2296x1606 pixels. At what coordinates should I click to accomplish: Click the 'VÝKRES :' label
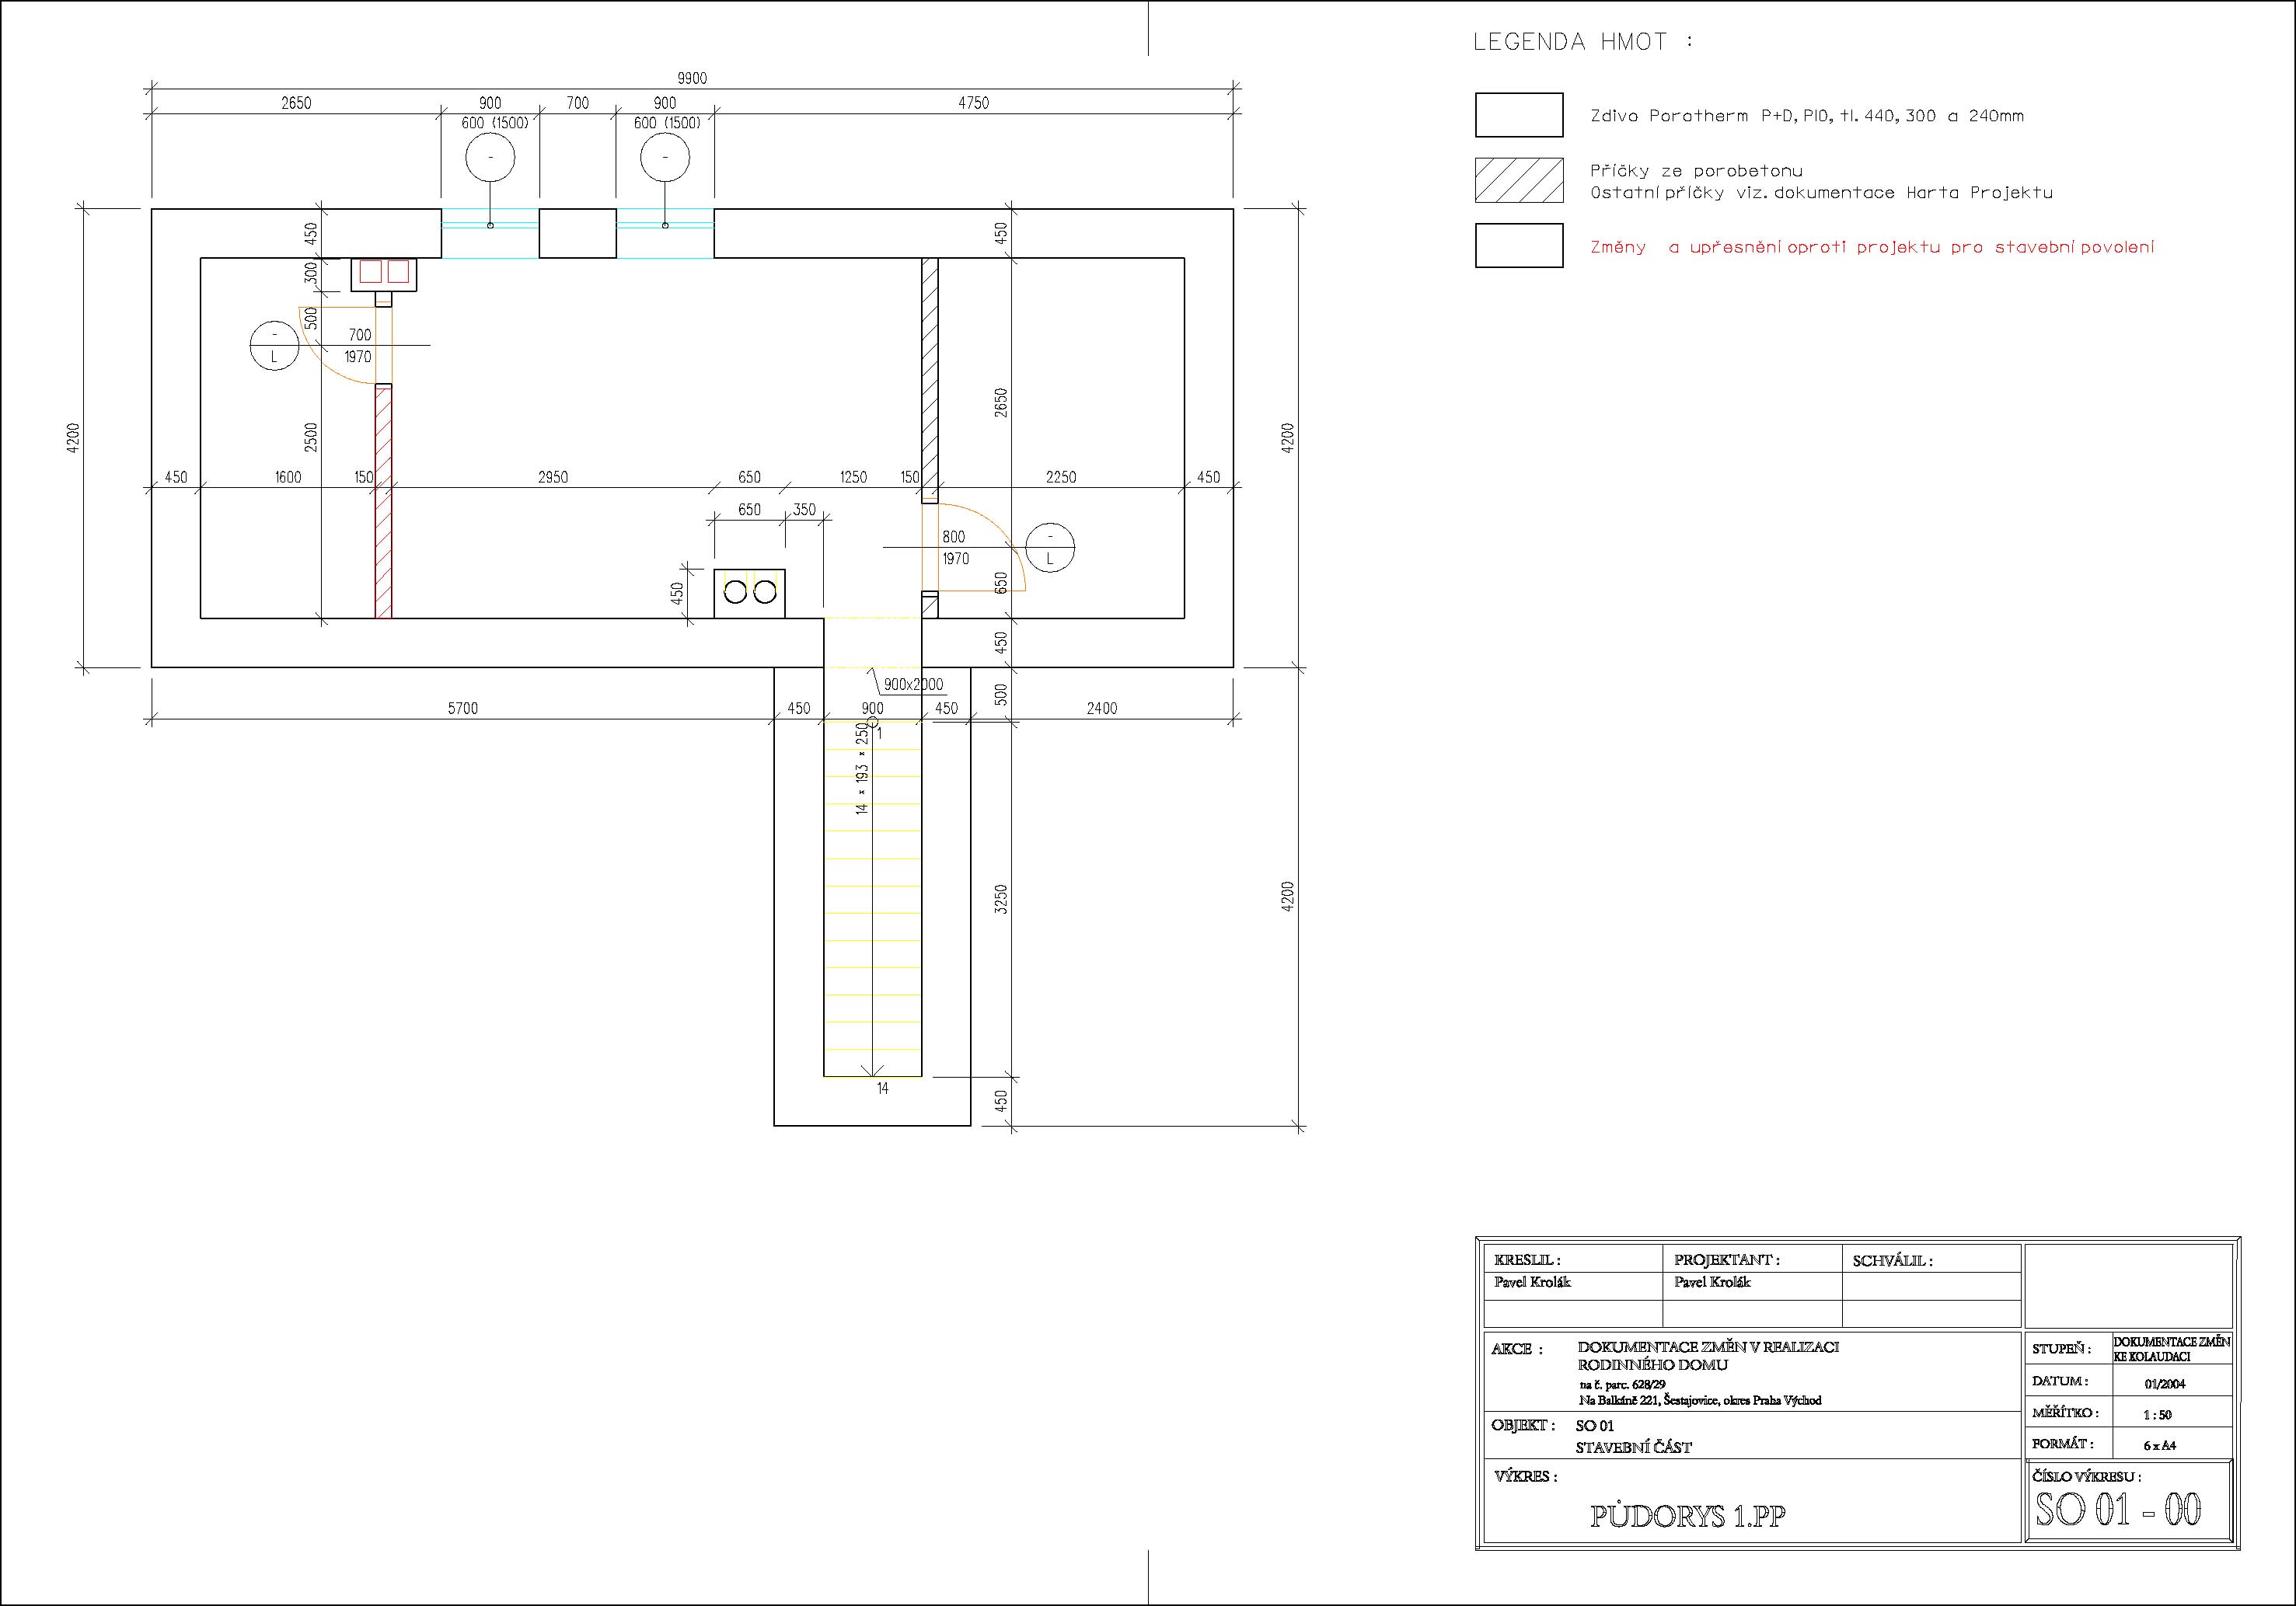1526,1476
